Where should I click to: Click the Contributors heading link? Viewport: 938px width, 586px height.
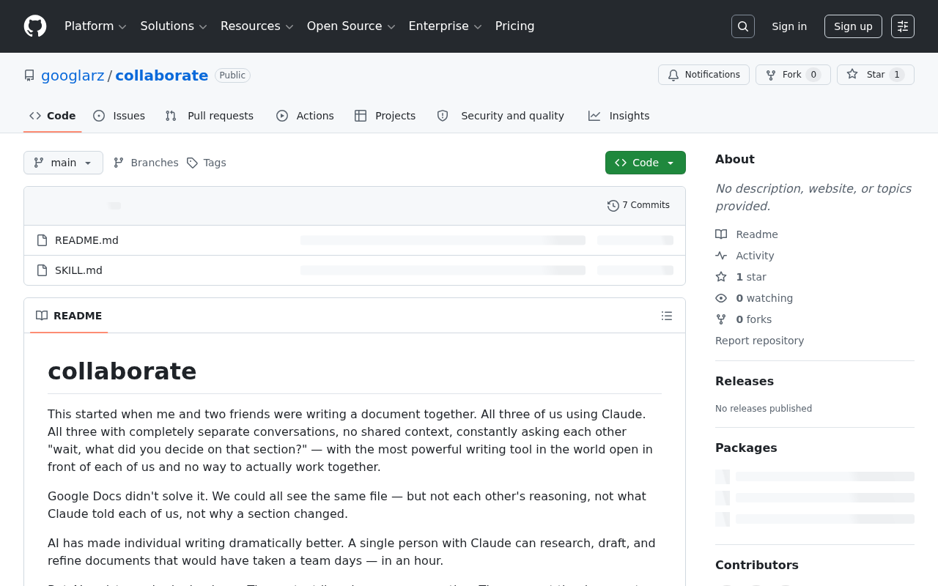(x=757, y=565)
